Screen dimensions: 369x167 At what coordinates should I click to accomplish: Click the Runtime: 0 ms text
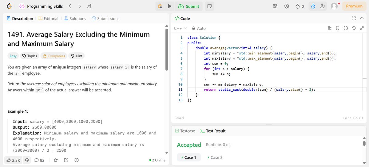click(219, 145)
